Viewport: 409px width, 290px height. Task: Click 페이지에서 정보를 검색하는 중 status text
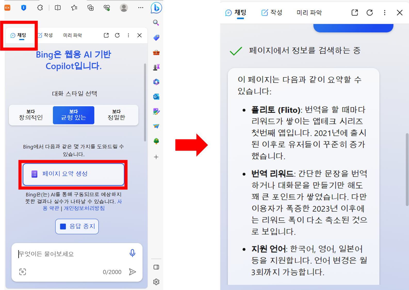point(304,50)
